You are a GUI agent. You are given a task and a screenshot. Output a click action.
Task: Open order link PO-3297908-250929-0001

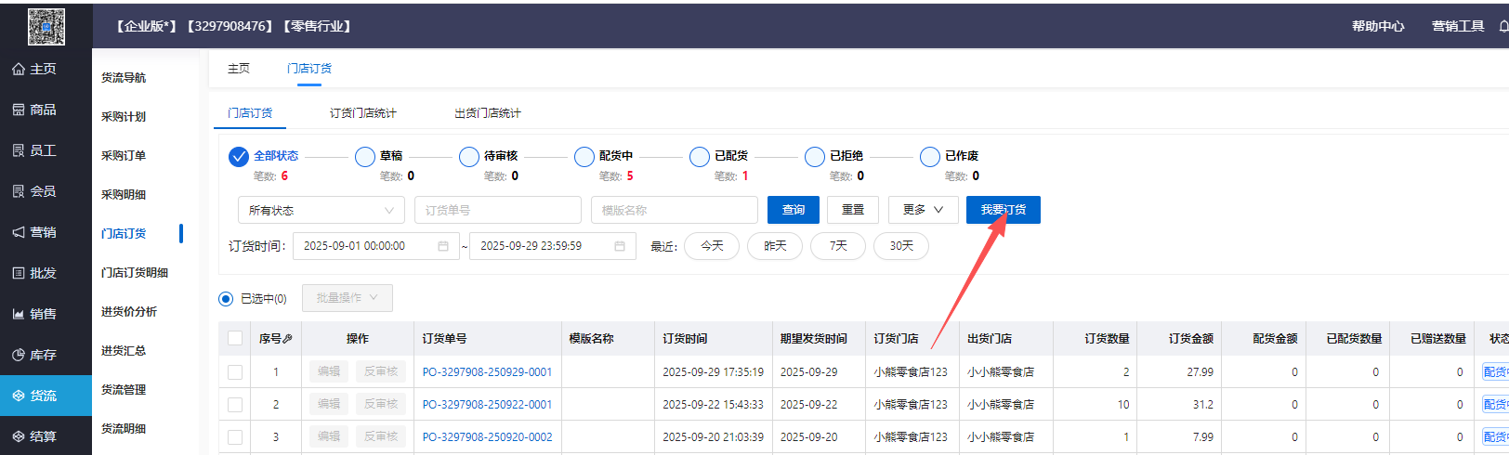point(487,372)
